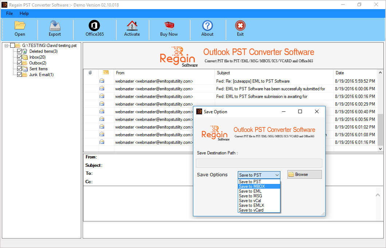This screenshot has width=386, height=248.
Task: Uncheck the Deleted Items folder checkbox
Action: click(19, 51)
